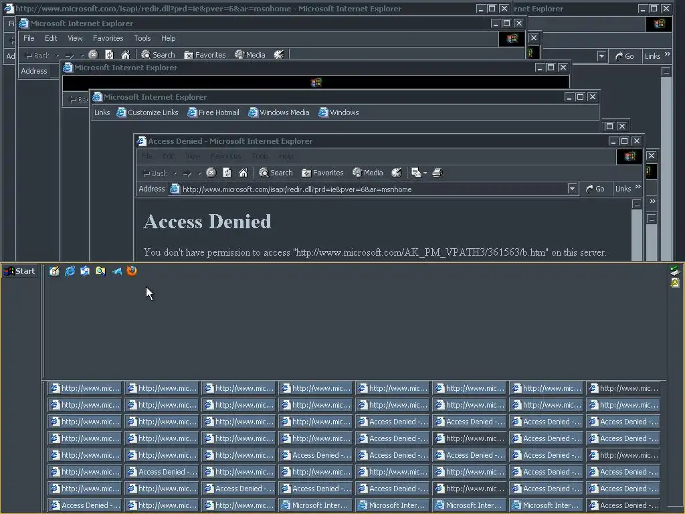Viewport: 685px width, 514px height.
Task: Launch Outlook Express from quick launch
Action: pos(85,271)
